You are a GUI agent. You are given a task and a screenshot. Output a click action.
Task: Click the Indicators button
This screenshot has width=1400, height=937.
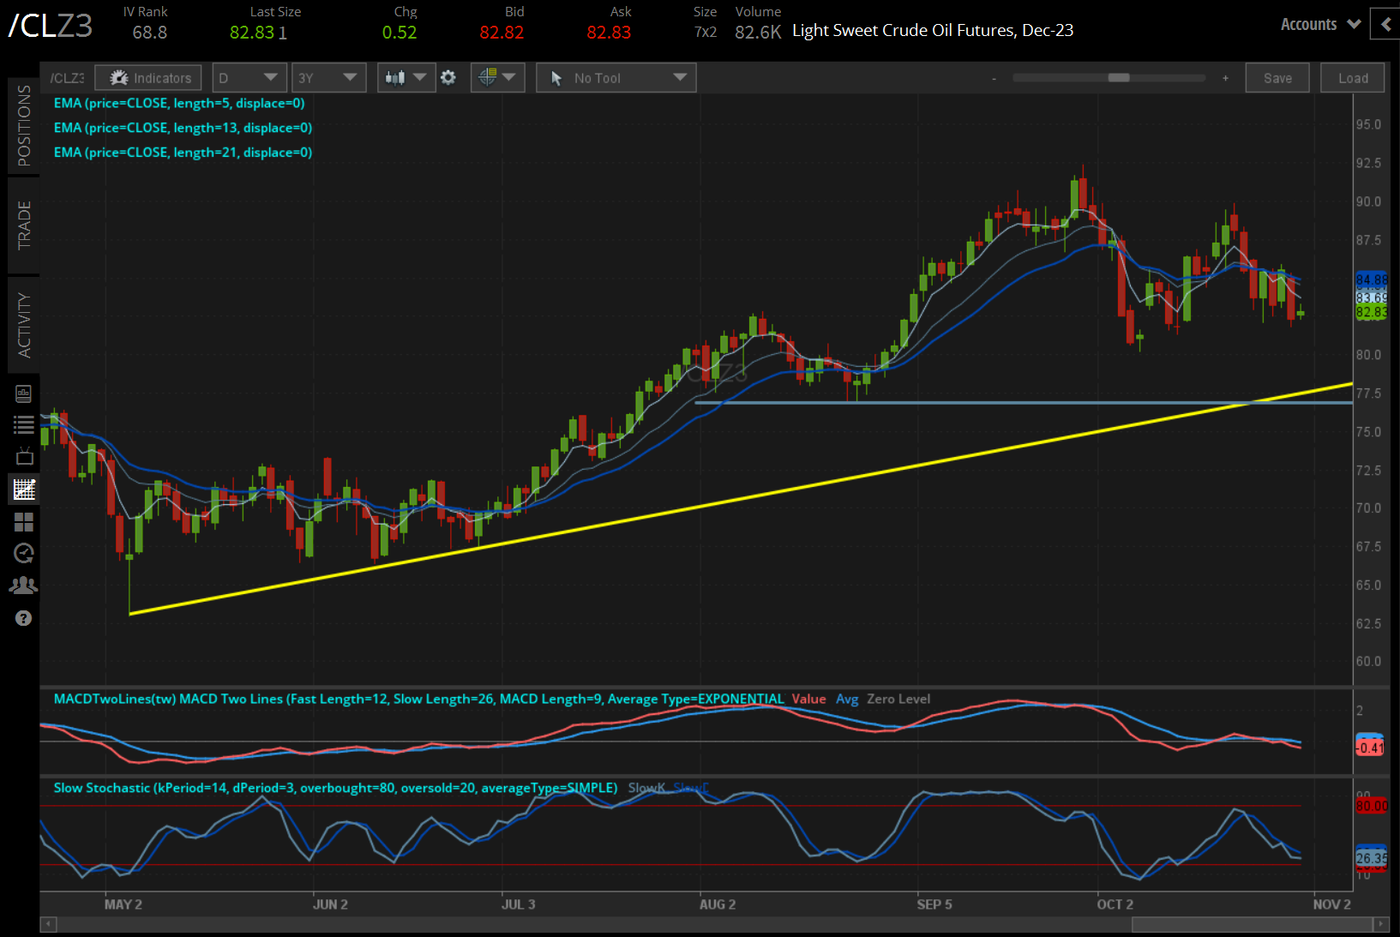(147, 77)
